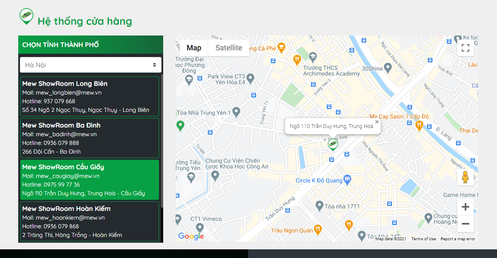Screen dimensions: 497x258
Task: Zoom in using the plus control
Action: pos(465,206)
